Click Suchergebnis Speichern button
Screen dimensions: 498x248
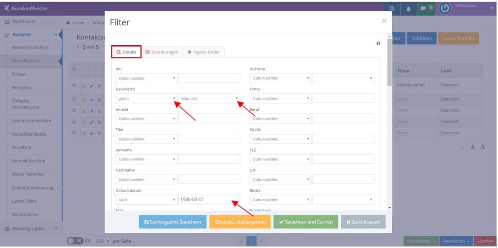(173, 222)
